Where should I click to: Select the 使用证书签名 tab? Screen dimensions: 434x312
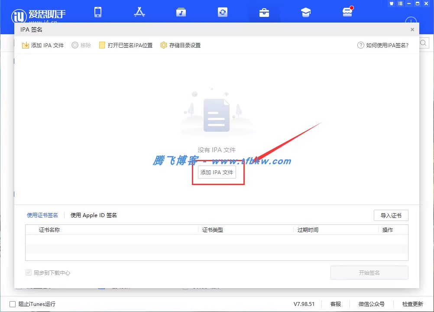42,215
